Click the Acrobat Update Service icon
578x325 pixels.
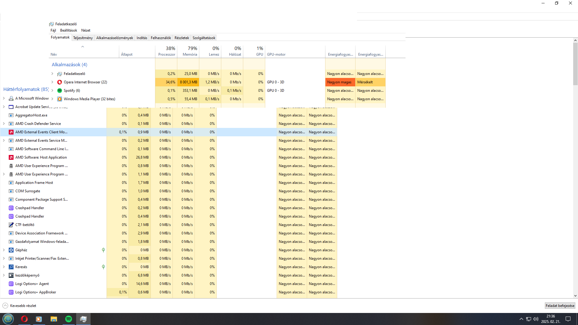coord(11,107)
